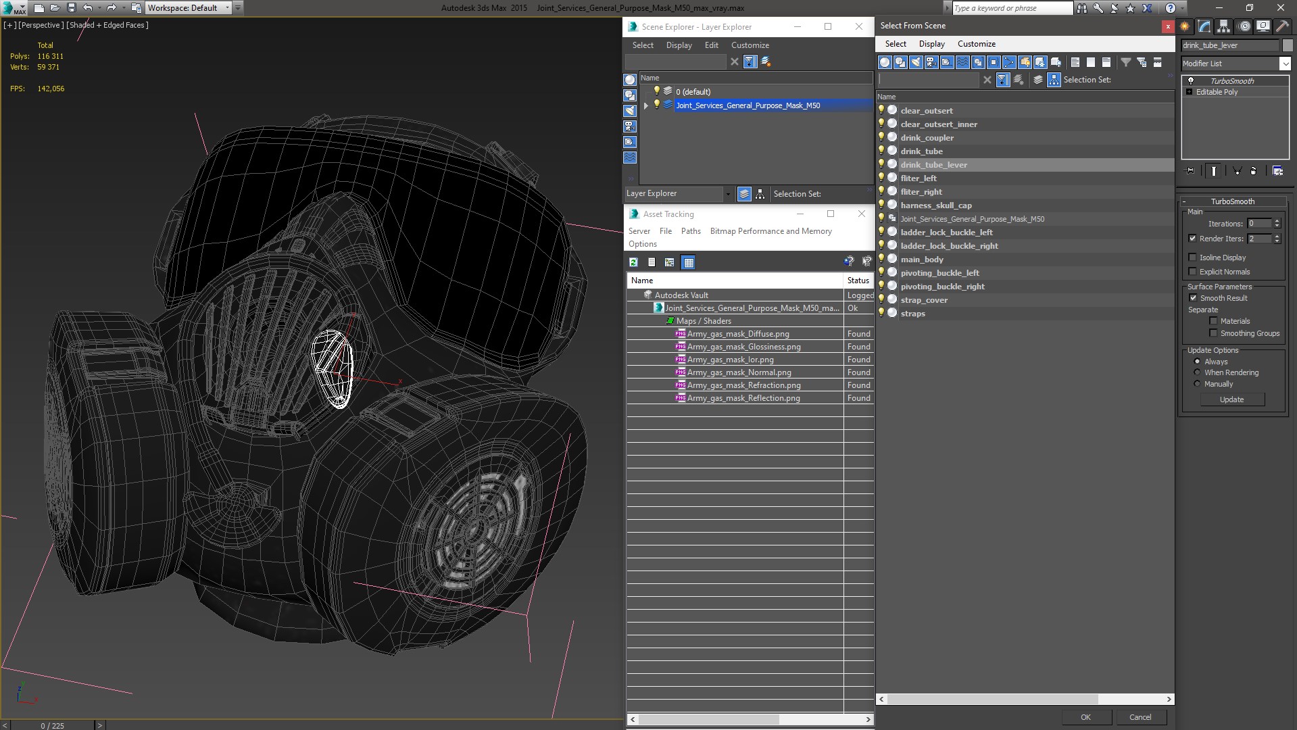Open the 3ds Max application menu
The width and height of the screenshot is (1297, 730).
click(x=14, y=8)
